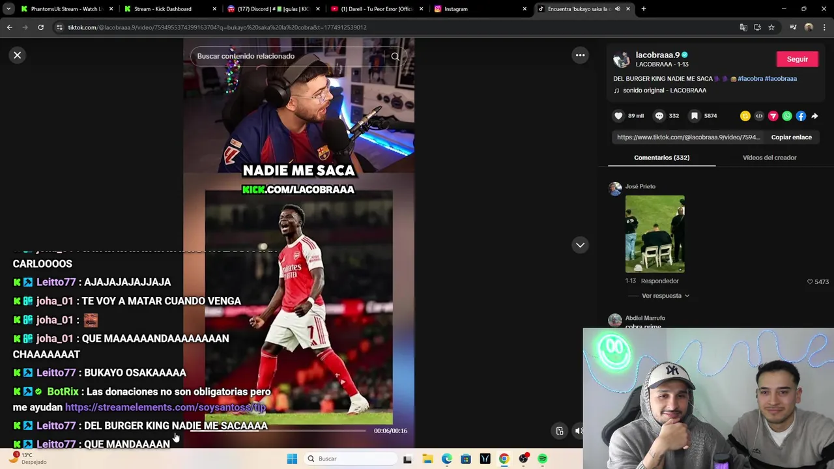Click the Seguir follow button
This screenshot has width=834, height=469.
click(797, 59)
